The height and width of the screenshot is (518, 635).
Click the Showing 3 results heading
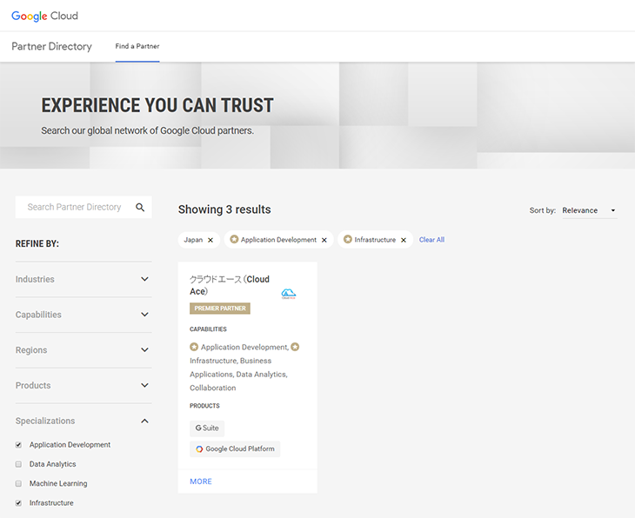(224, 209)
